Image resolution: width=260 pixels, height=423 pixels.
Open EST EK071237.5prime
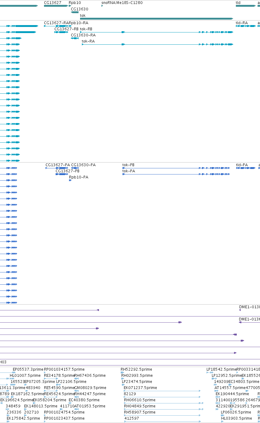pyautogui.click(x=140, y=388)
